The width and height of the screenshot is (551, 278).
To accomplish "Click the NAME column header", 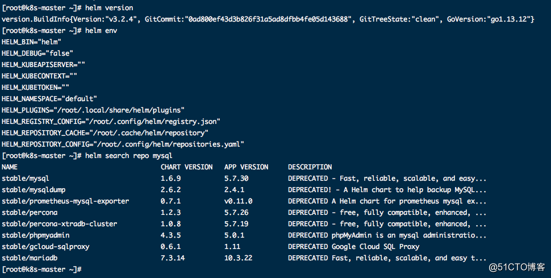I will 10,167.
